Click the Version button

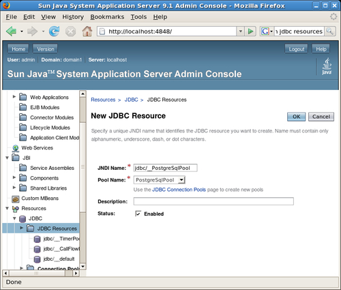(x=46, y=49)
